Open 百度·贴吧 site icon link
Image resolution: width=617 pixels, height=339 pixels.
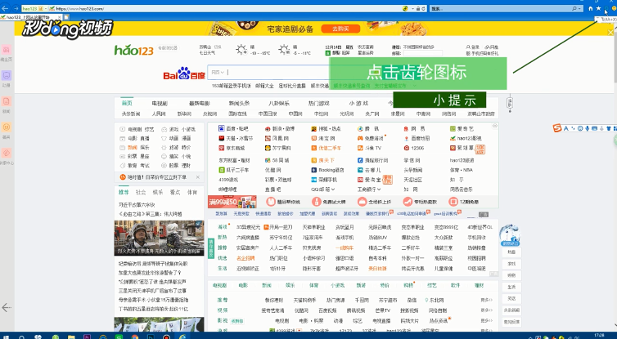(x=234, y=128)
